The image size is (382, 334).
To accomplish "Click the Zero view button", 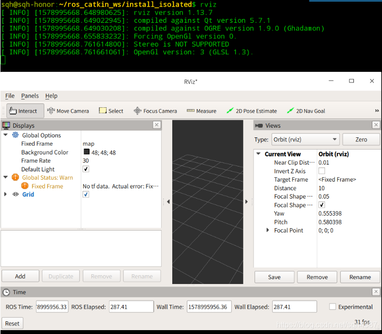I will (361, 139).
